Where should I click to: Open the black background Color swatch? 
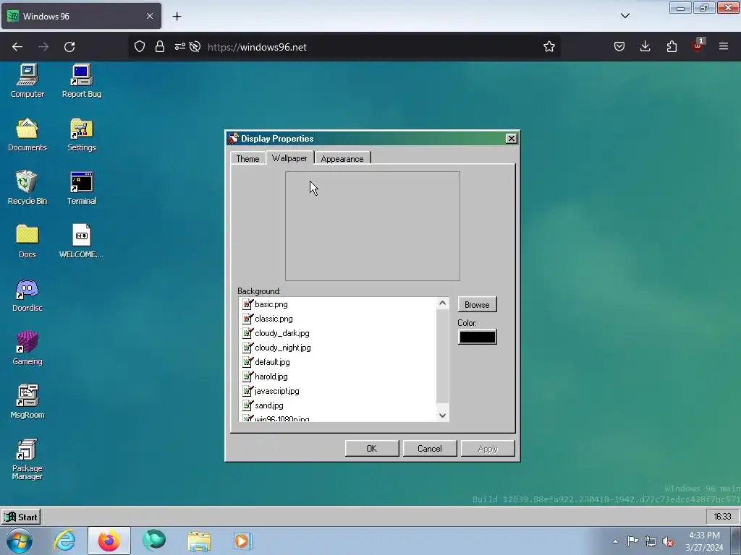click(x=478, y=337)
